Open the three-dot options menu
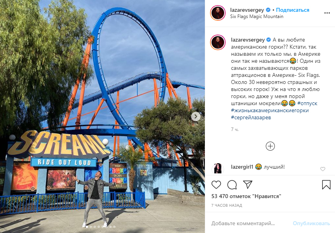Screen dimensions: 335x233 pyautogui.click(x=327, y=13)
